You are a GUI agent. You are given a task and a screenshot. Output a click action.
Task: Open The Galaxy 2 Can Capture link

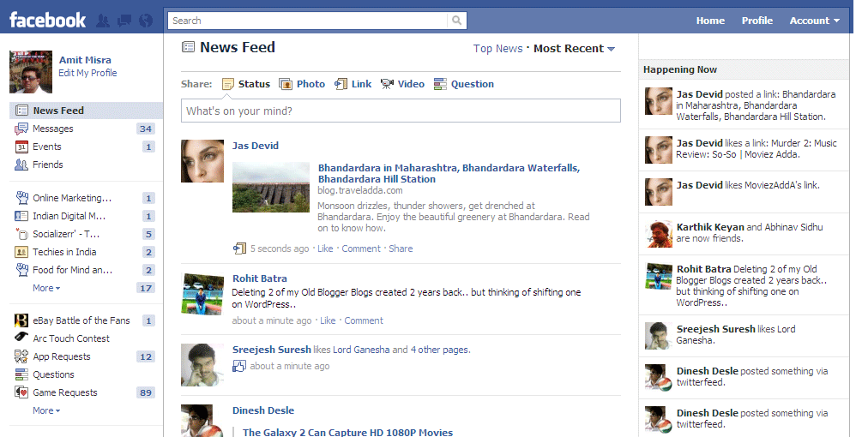(347, 432)
